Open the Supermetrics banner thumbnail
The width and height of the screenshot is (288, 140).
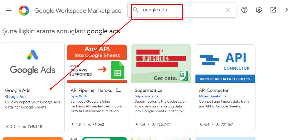click(x=161, y=64)
